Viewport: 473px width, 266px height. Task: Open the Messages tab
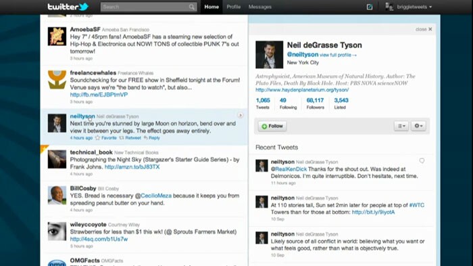(x=260, y=7)
